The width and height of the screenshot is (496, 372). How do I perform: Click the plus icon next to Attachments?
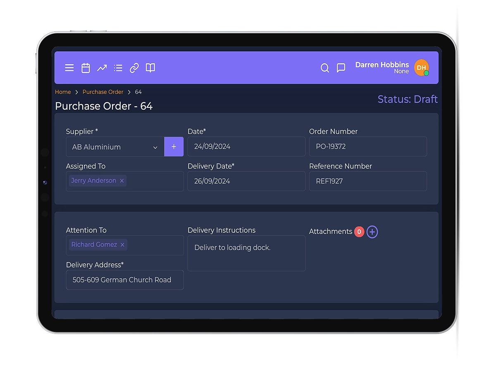(x=372, y=231)
